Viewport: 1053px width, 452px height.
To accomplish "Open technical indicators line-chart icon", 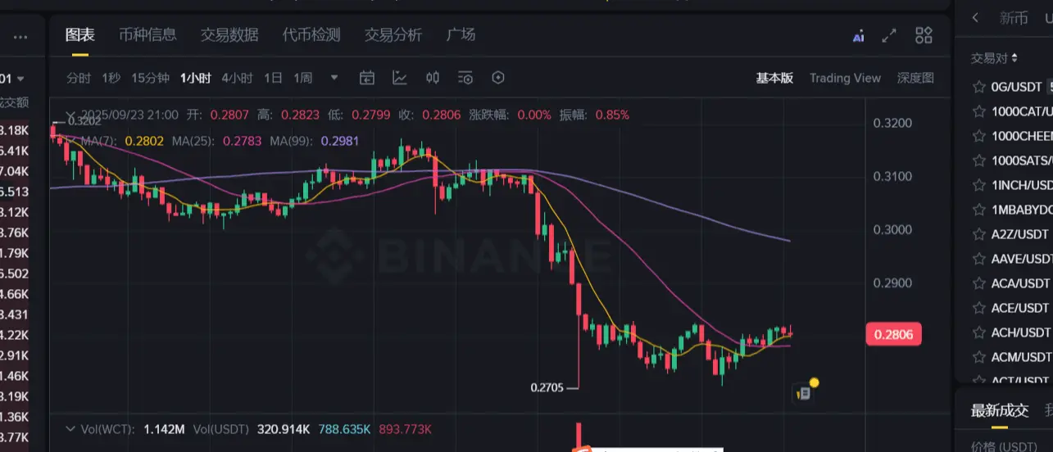I will [400, 78].
